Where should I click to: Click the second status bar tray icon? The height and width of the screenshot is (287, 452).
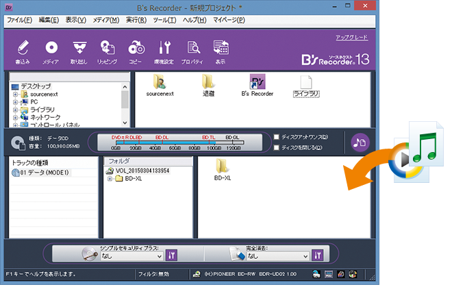(329, 274)
